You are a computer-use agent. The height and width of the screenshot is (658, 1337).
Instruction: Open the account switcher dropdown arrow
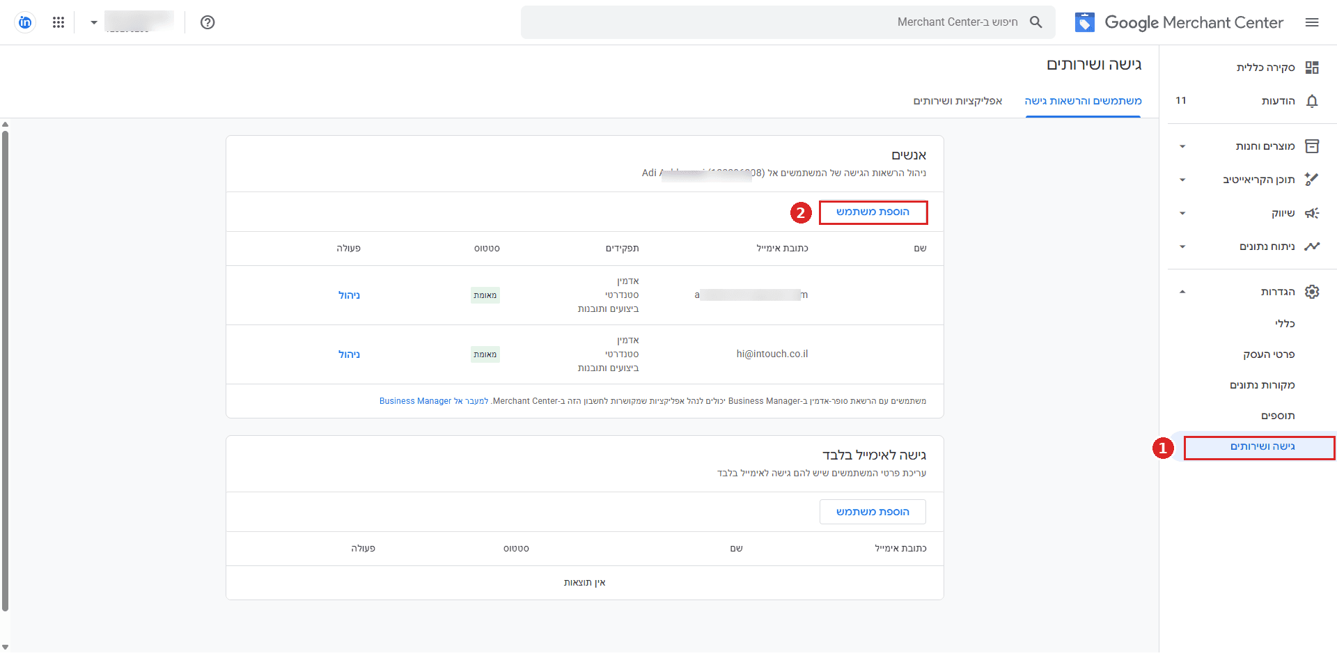click(94, 22)
